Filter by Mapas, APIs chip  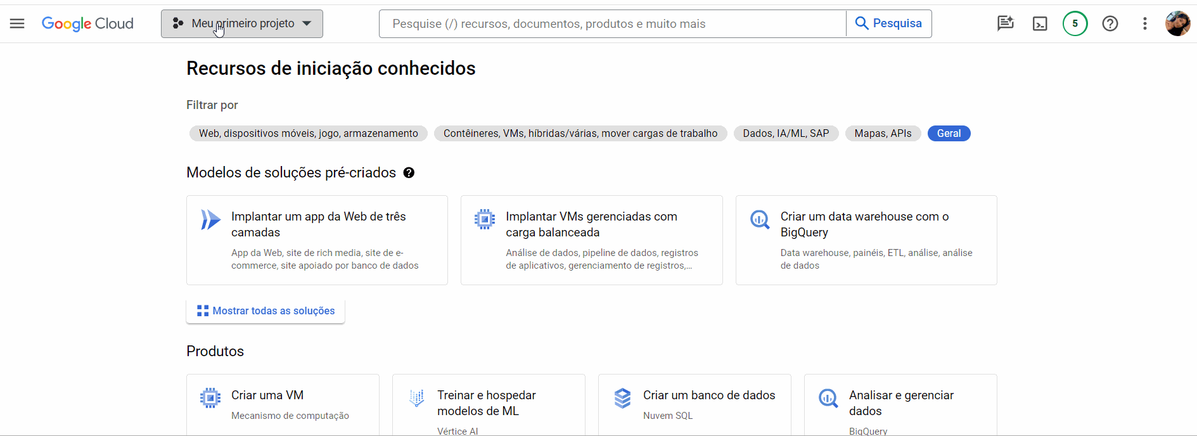coord(883,133)
